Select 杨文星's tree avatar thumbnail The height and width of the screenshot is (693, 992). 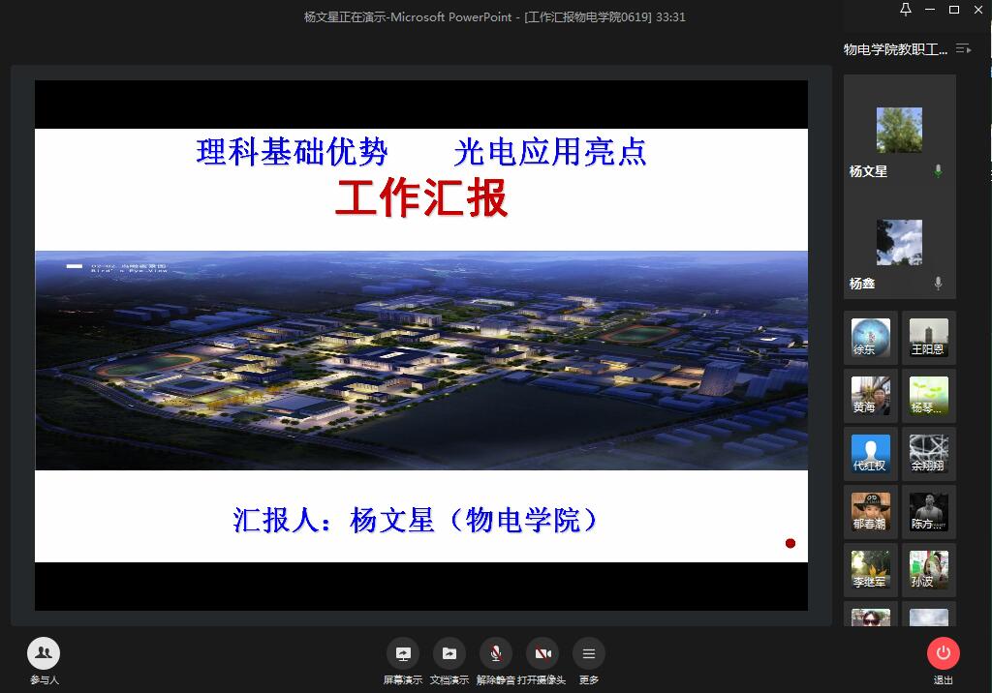[899, 130]
